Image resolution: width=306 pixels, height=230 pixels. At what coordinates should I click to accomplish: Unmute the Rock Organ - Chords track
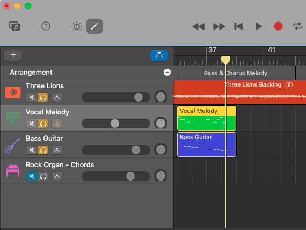point(32,176)
